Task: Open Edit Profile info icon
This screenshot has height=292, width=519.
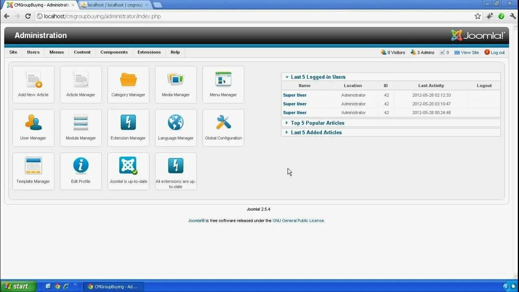Action: 81,171
